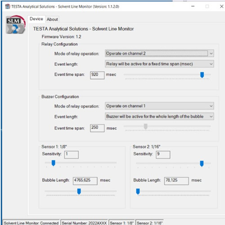This screenshot has width=225, height=225.
Task: Click Sensor 2 Bubble Length field 78,125
Action: click(176, 181)
